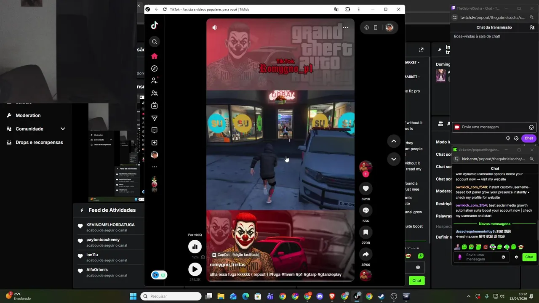Open the Twitch chat community users icon
The image size is (539, 303).
coord(532,27)
